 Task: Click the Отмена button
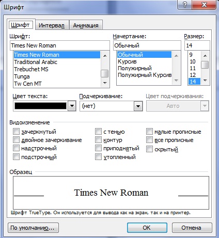192,228
